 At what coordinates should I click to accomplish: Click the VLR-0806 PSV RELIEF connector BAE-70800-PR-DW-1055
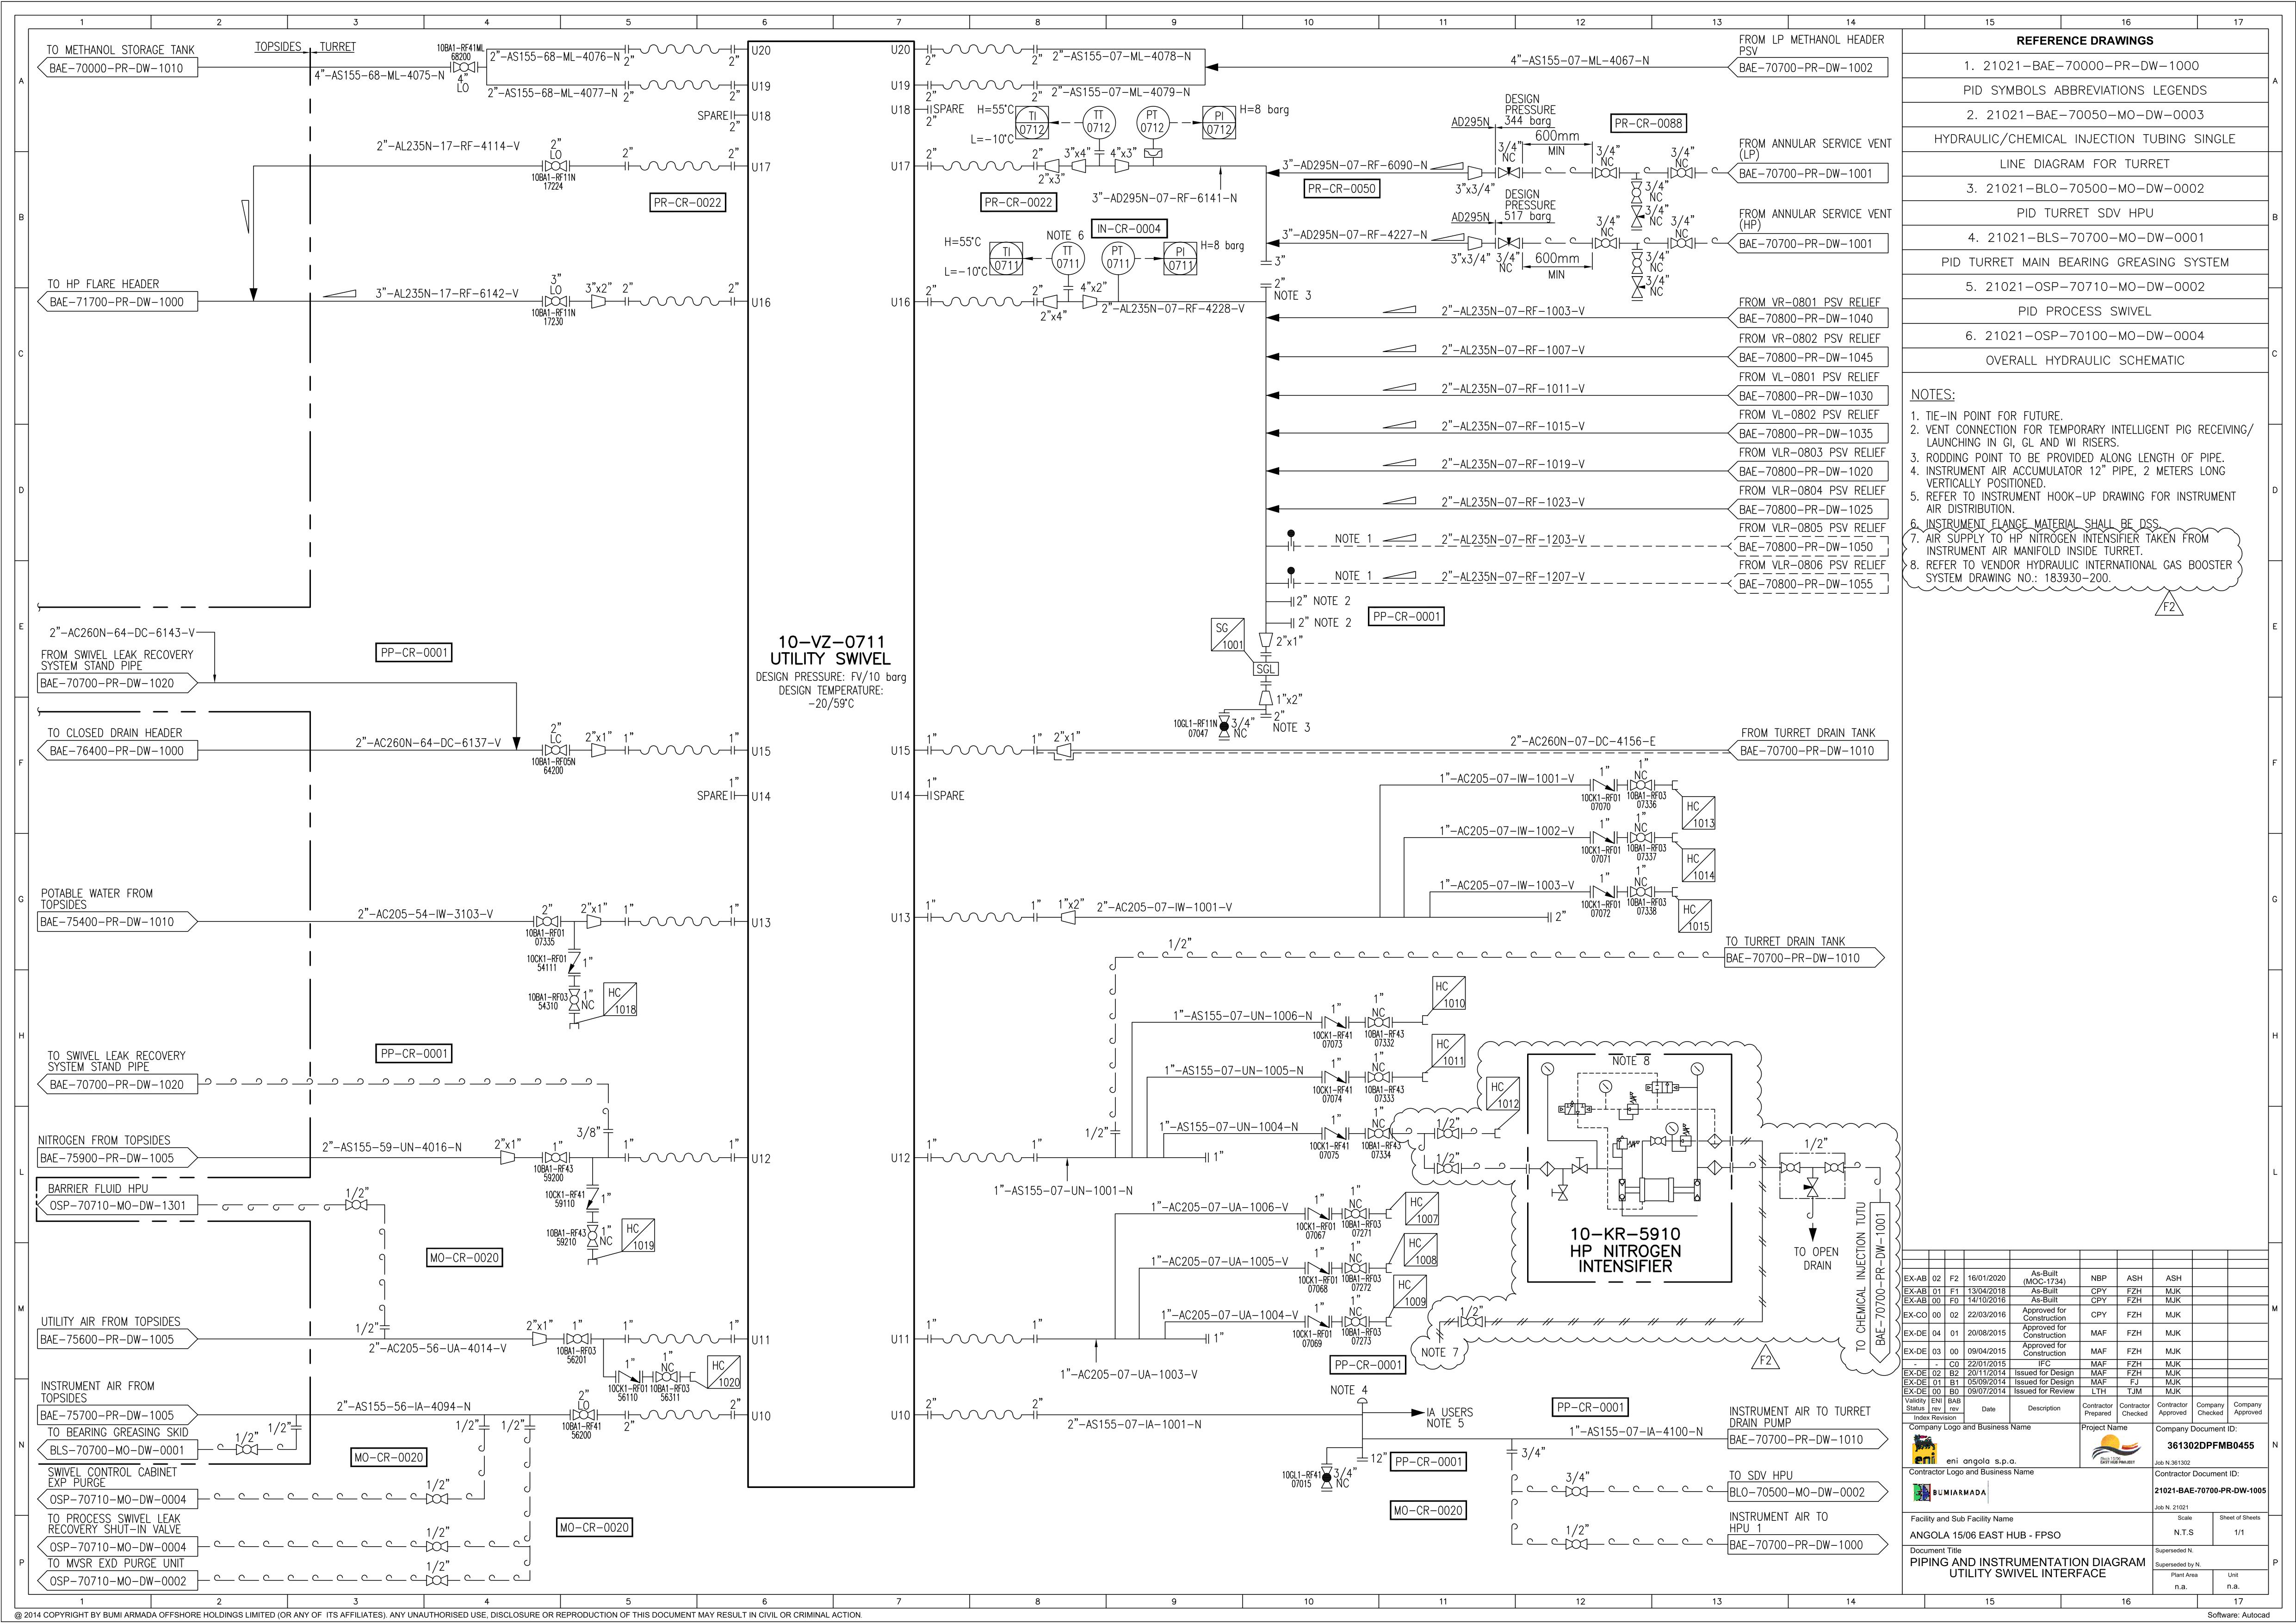[x=1807, y=584]
